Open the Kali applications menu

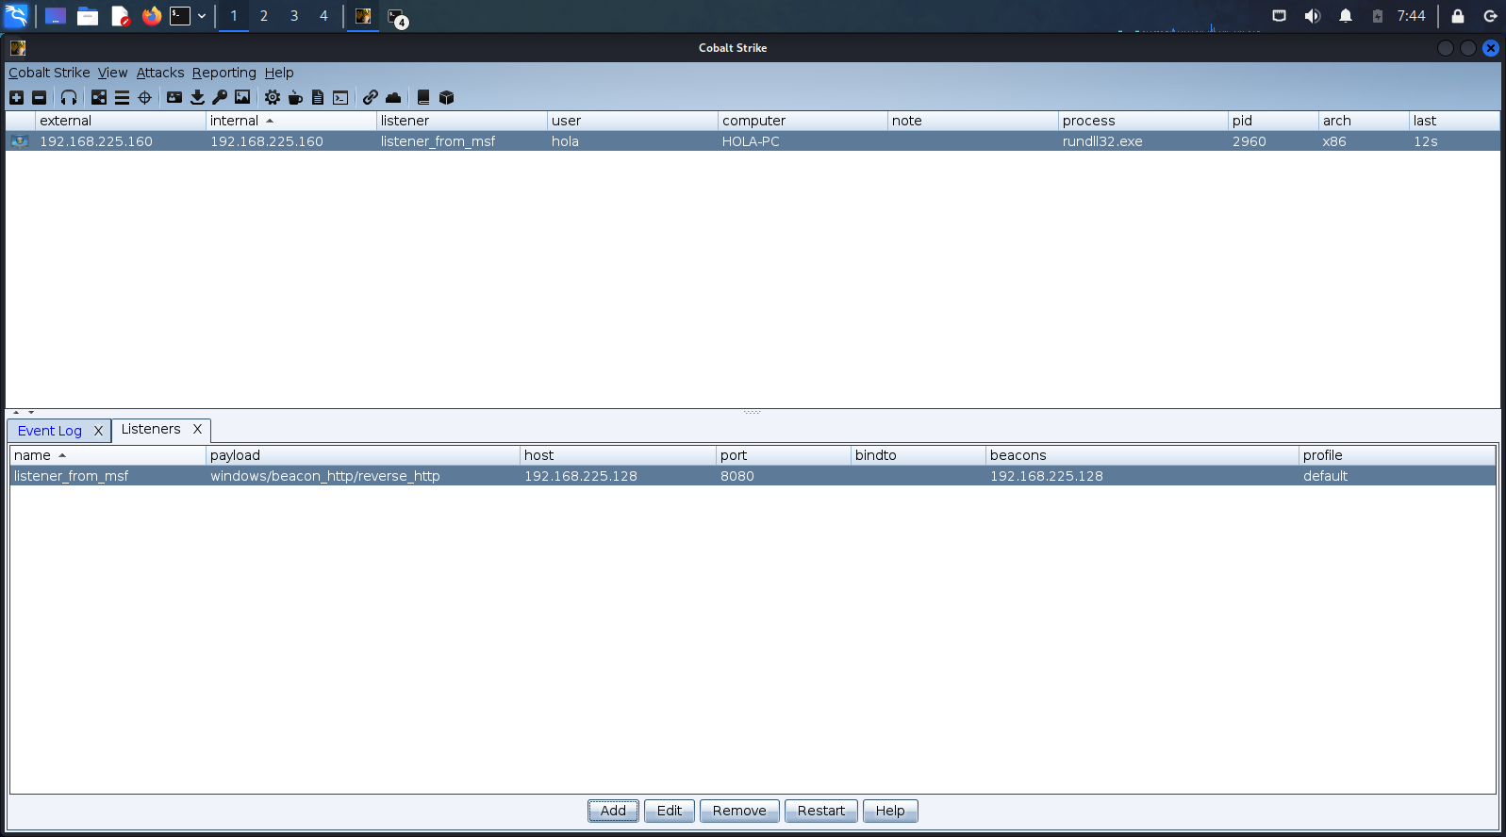[x=17, y=16]
